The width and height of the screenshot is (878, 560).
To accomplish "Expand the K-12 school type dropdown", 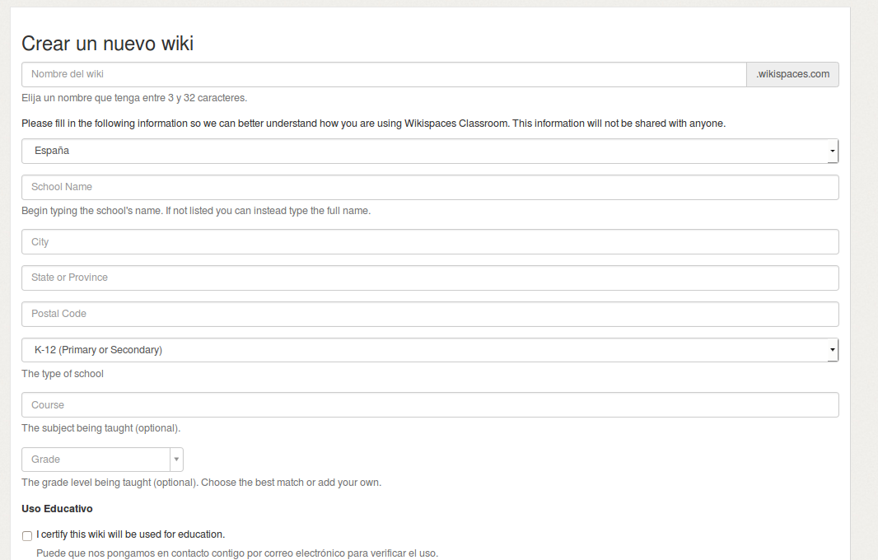I will [x=429, y=350].
